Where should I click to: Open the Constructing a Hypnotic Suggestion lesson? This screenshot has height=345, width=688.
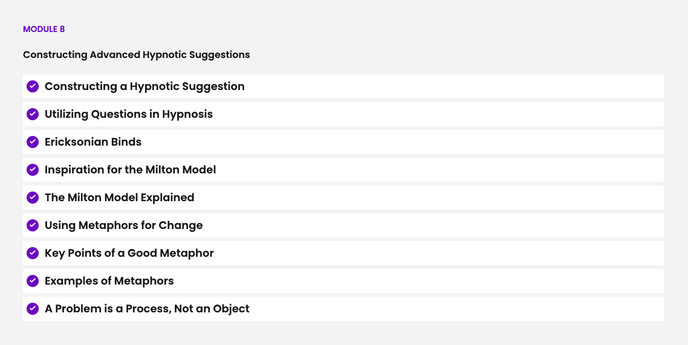coord(144,86)
